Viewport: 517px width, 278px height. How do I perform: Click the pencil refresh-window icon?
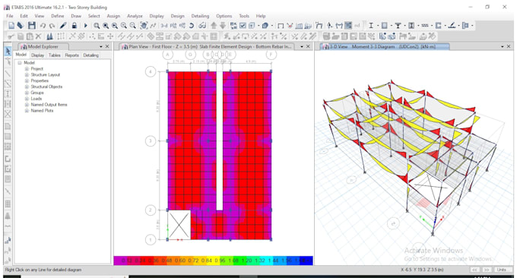pyautogui.click(x=63, y=25)
